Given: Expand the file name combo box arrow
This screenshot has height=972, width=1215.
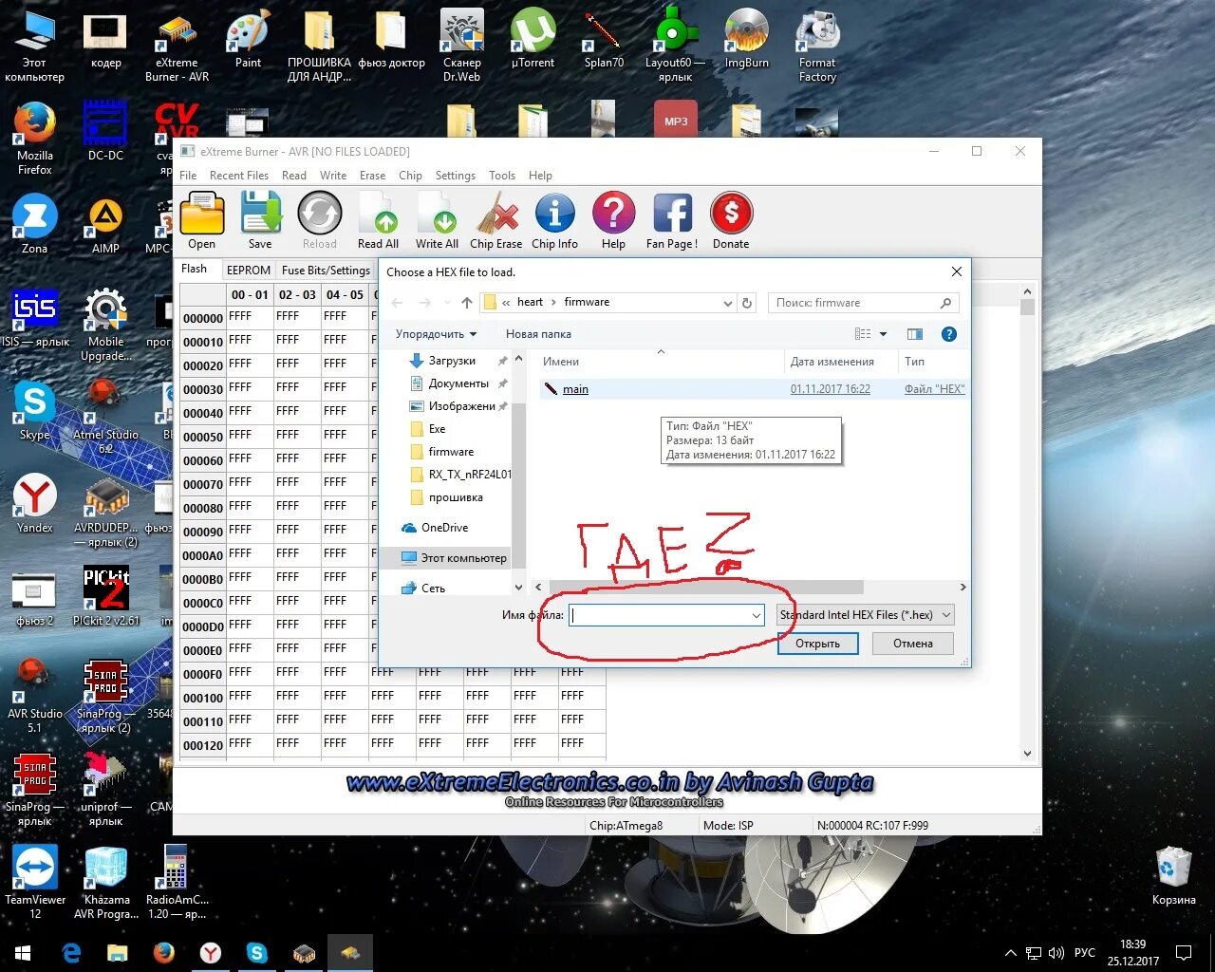Looking at the screenshot, I should (757, 615).
